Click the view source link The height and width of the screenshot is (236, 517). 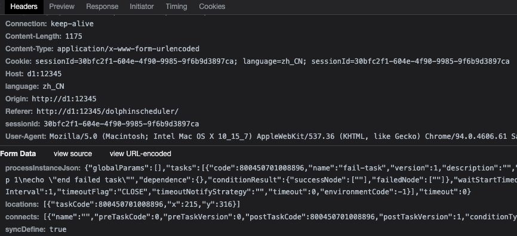pos(73,154)
